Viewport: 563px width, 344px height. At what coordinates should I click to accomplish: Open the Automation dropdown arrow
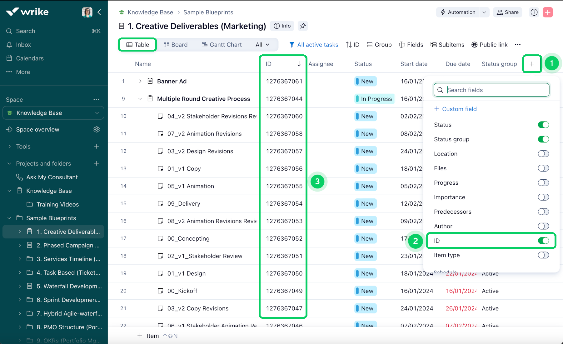[484, 12]
